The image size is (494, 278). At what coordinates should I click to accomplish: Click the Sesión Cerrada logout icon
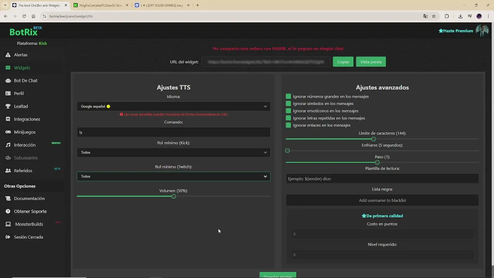8,237
